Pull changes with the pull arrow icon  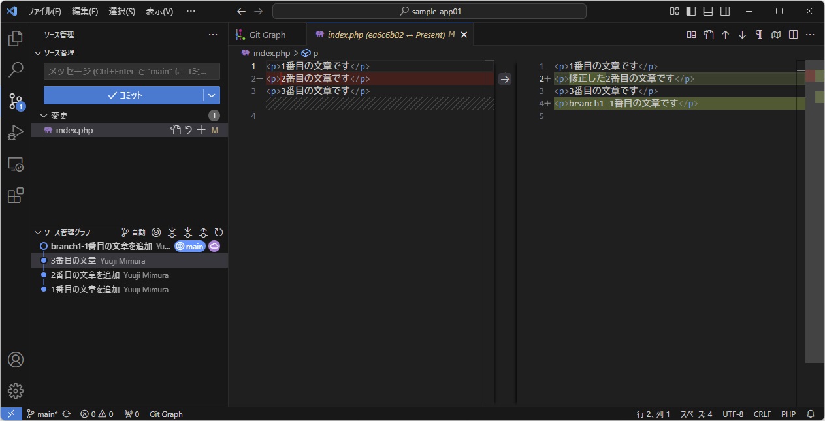pos(187,232)
